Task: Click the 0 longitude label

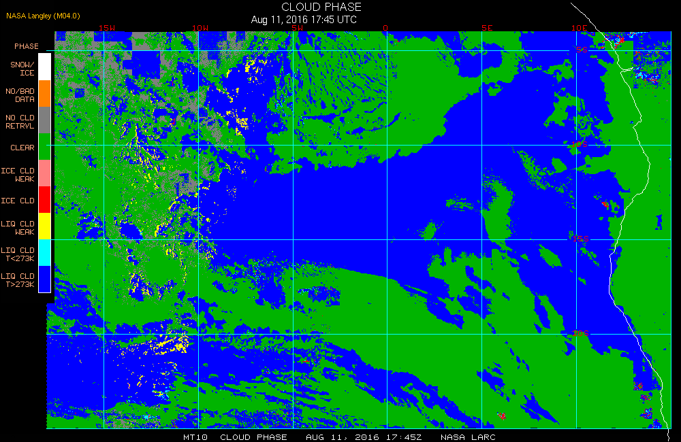Action: (385, 28)
